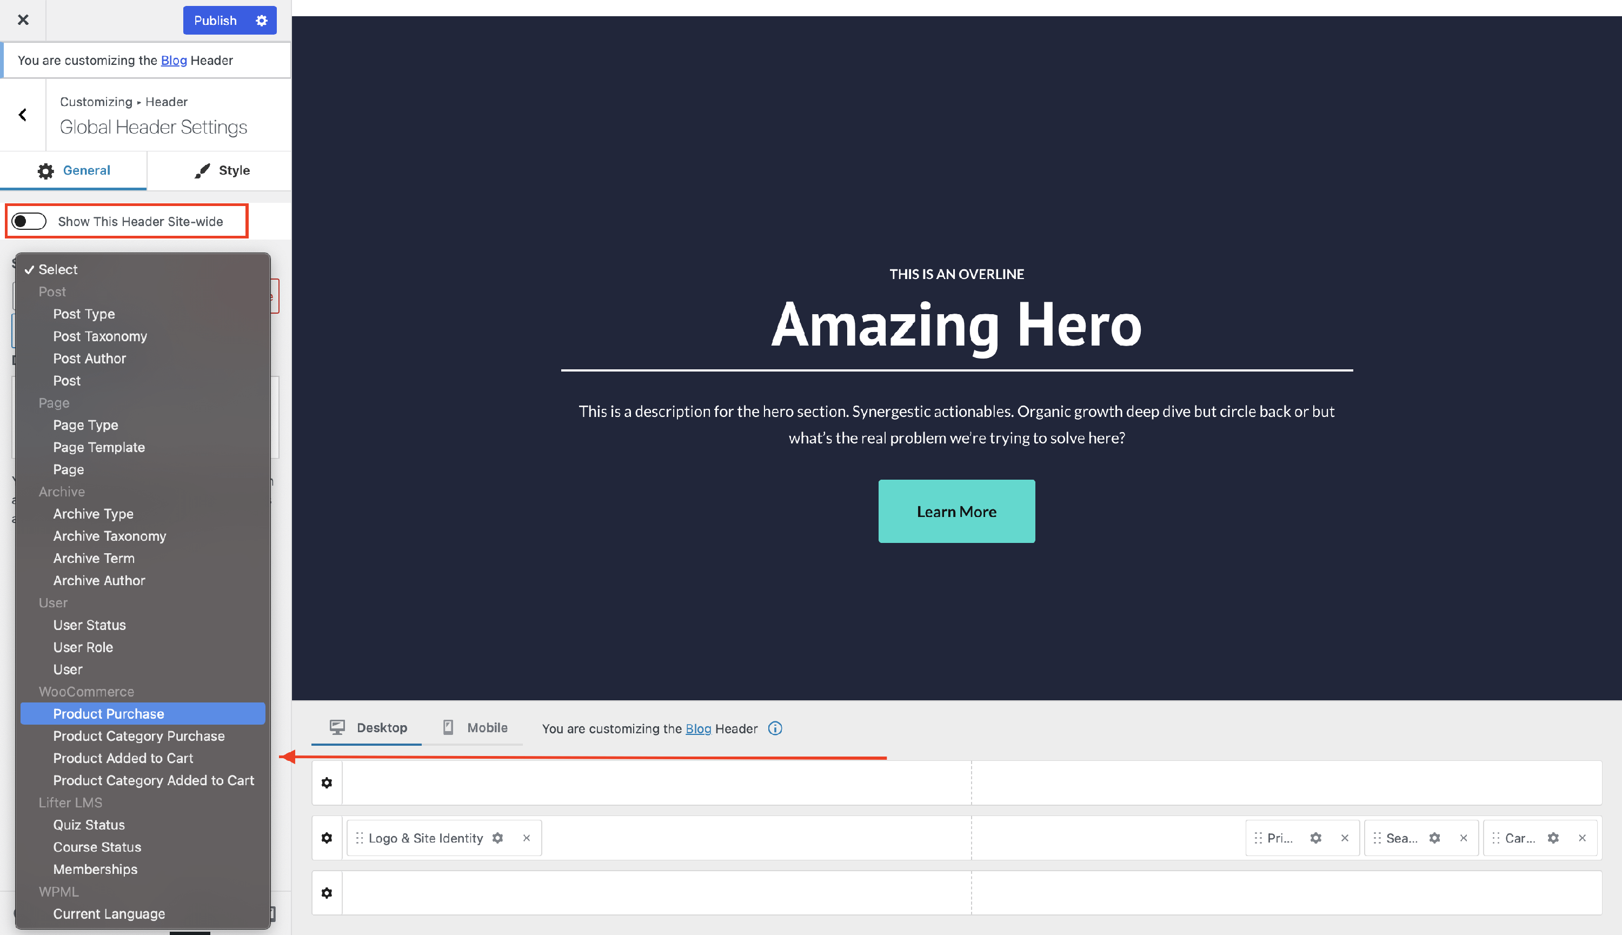
Task: Remove the Cart header element
Action: coord(1582,838)
